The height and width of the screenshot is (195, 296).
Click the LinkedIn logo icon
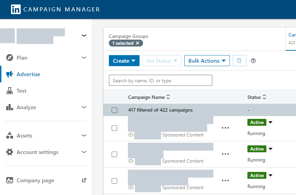16,9
